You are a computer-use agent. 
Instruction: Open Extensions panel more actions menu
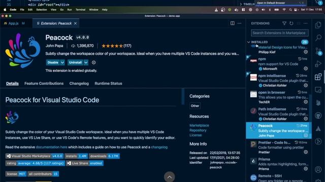point(306,24)
